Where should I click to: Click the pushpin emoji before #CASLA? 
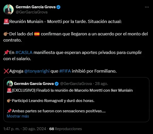click(6, 53)
